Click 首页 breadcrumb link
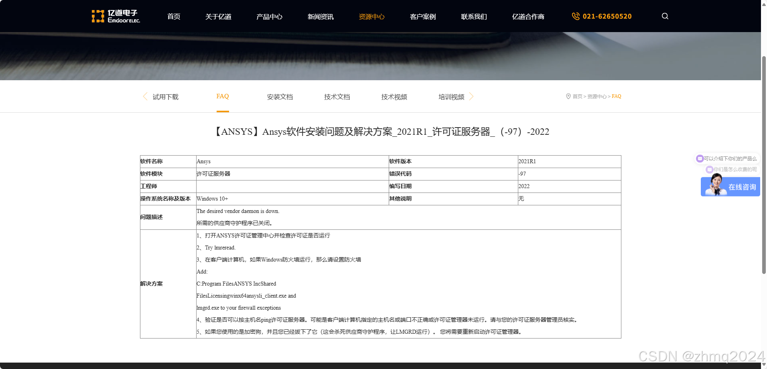Screen dimensions: 767x369 tap(577, 96)
